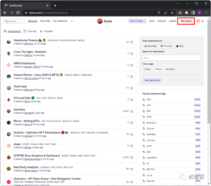Screen dimensions: 211x186
Task: Rank dashboards by Favorites
Action: 150,46
